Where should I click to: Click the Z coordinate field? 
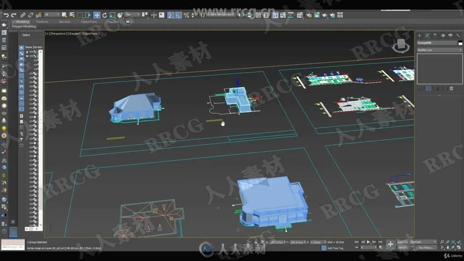(316, 242)
